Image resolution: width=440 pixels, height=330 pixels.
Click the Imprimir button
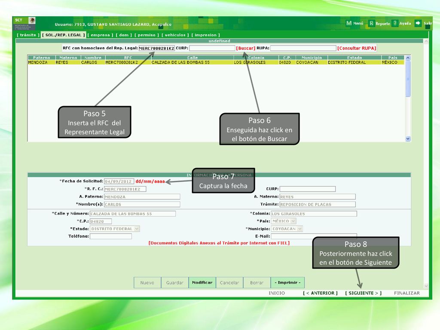pyautogui.click(x=287, y=283)
